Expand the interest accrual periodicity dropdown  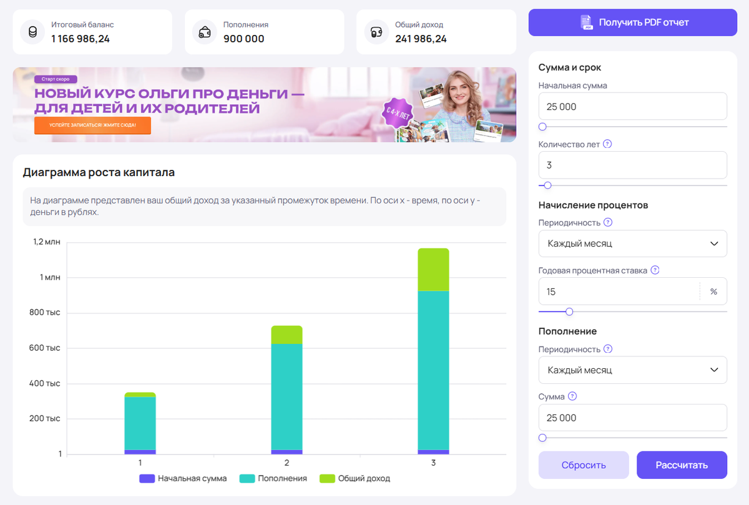[633, 243]
